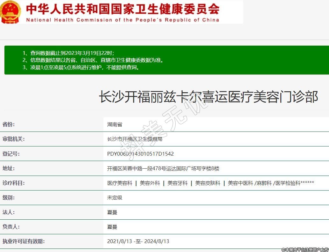This screenshot has width=329, height=252.
Task: Click the 执业许可证有效期 row label
Action: click(24, 241)
